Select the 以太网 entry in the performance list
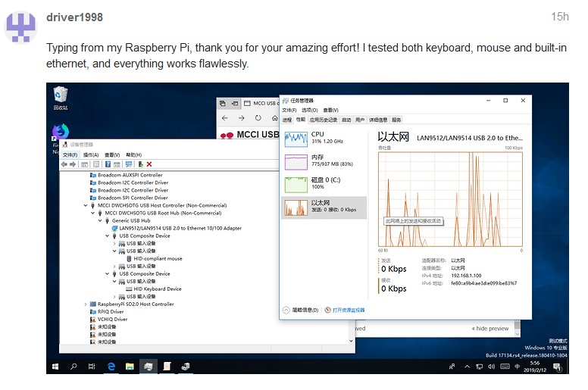 point(324,207)
